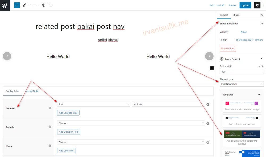Click the Preview link
The height and width of the screenshot is (157, 266).
point(232,5)
